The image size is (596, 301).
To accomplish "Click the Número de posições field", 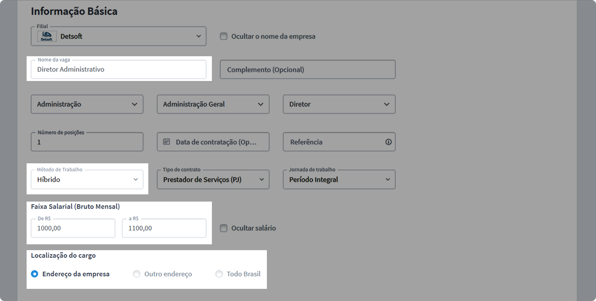I will pyautogui.click(x=87, y=142).
